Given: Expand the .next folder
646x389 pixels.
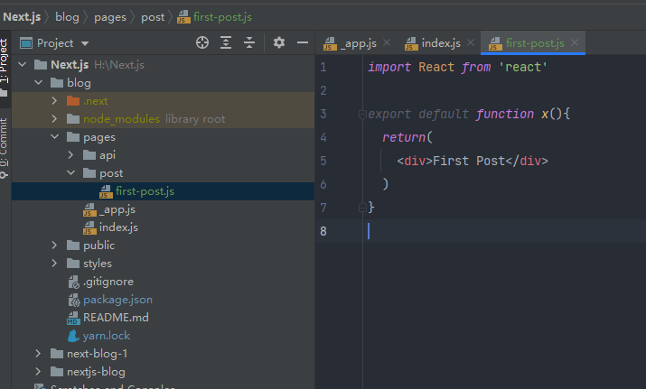Looking at the screenshot, I should (x=54, y=101).
